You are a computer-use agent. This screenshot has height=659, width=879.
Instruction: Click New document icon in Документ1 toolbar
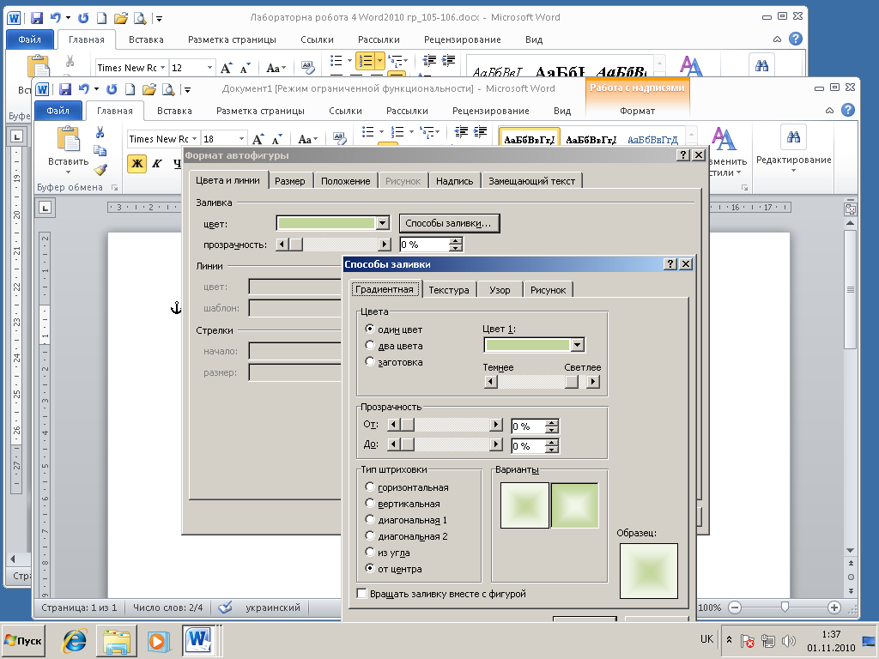pos(130,89)
